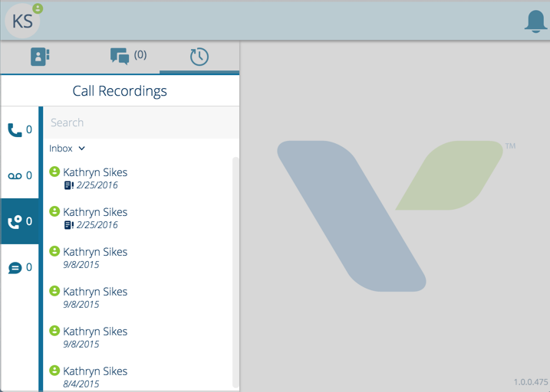Switch to the History clock tab
Screen dimensions: 550x392
(x=199, y=57)
